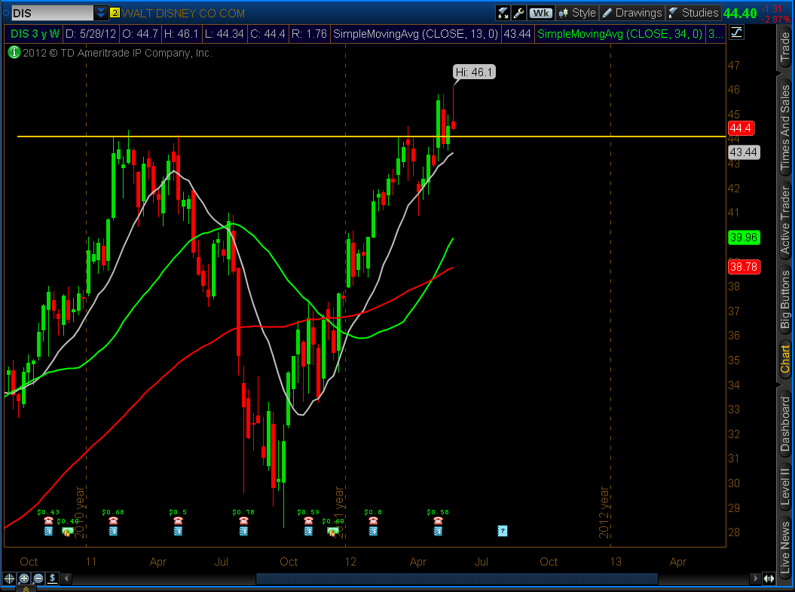This screenshot has height=592, width=795.
Task: Switch to the Live News side tab
Action: (x=785, y=547)
